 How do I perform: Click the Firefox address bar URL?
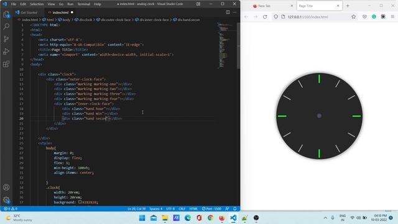pos(308,17)
